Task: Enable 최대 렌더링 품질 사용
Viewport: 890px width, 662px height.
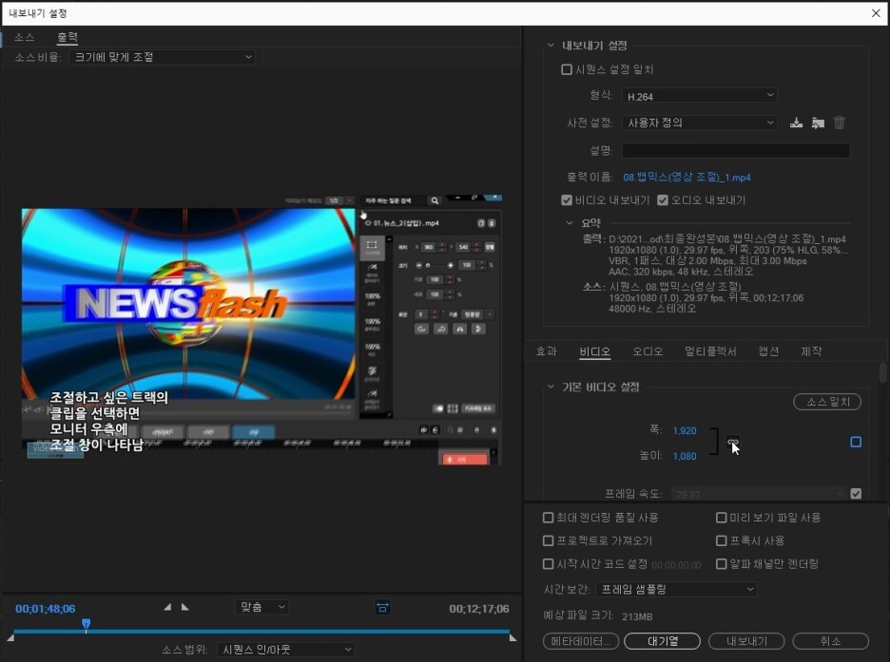Action: pyautogui.click(x=548, y=518)
